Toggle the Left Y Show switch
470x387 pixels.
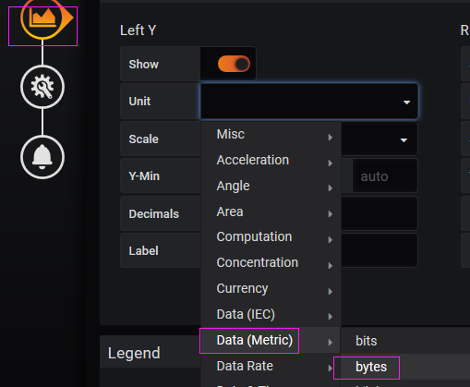coord(234,64)
